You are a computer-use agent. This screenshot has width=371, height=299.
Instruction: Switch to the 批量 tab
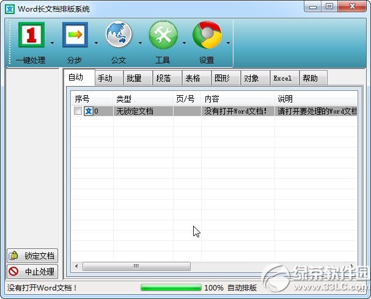138,78
